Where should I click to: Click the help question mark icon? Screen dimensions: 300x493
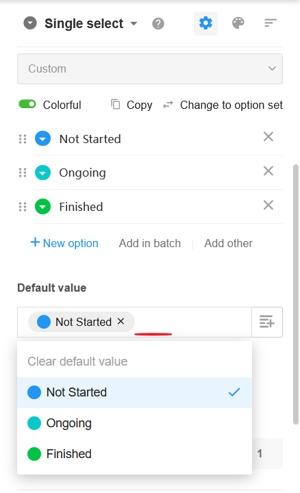pyautogui.click(x=158, y=23)
